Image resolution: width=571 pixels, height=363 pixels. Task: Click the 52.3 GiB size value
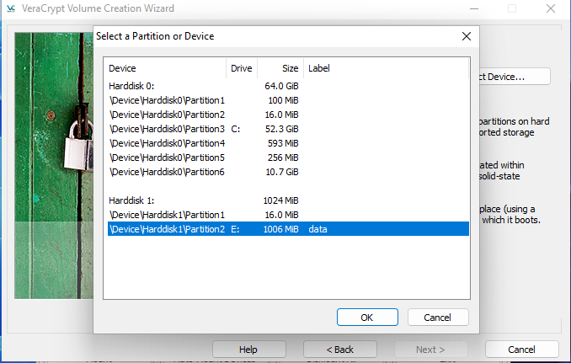point(281,129)
